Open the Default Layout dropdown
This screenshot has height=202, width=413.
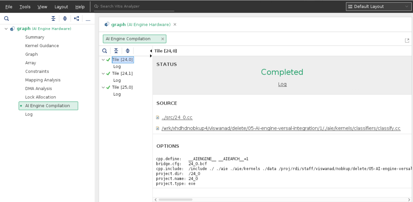[378, 6]
